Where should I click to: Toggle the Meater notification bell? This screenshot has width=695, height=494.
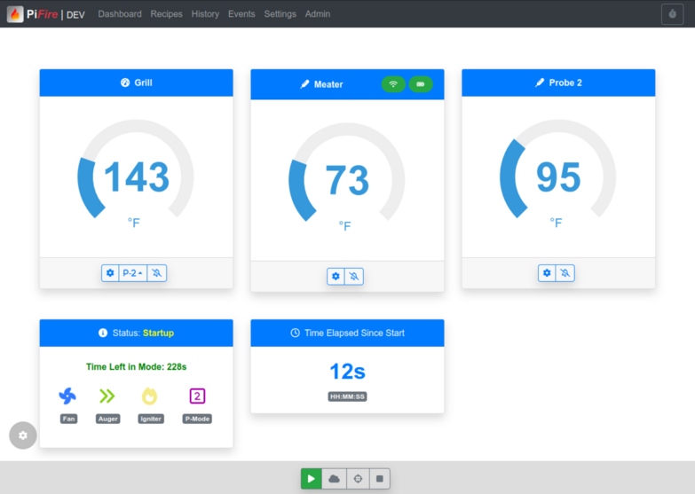tap(353, 277)
